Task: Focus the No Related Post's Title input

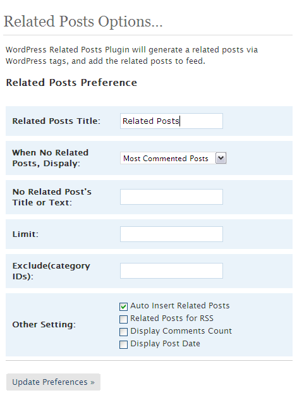Action: point(171,197)
